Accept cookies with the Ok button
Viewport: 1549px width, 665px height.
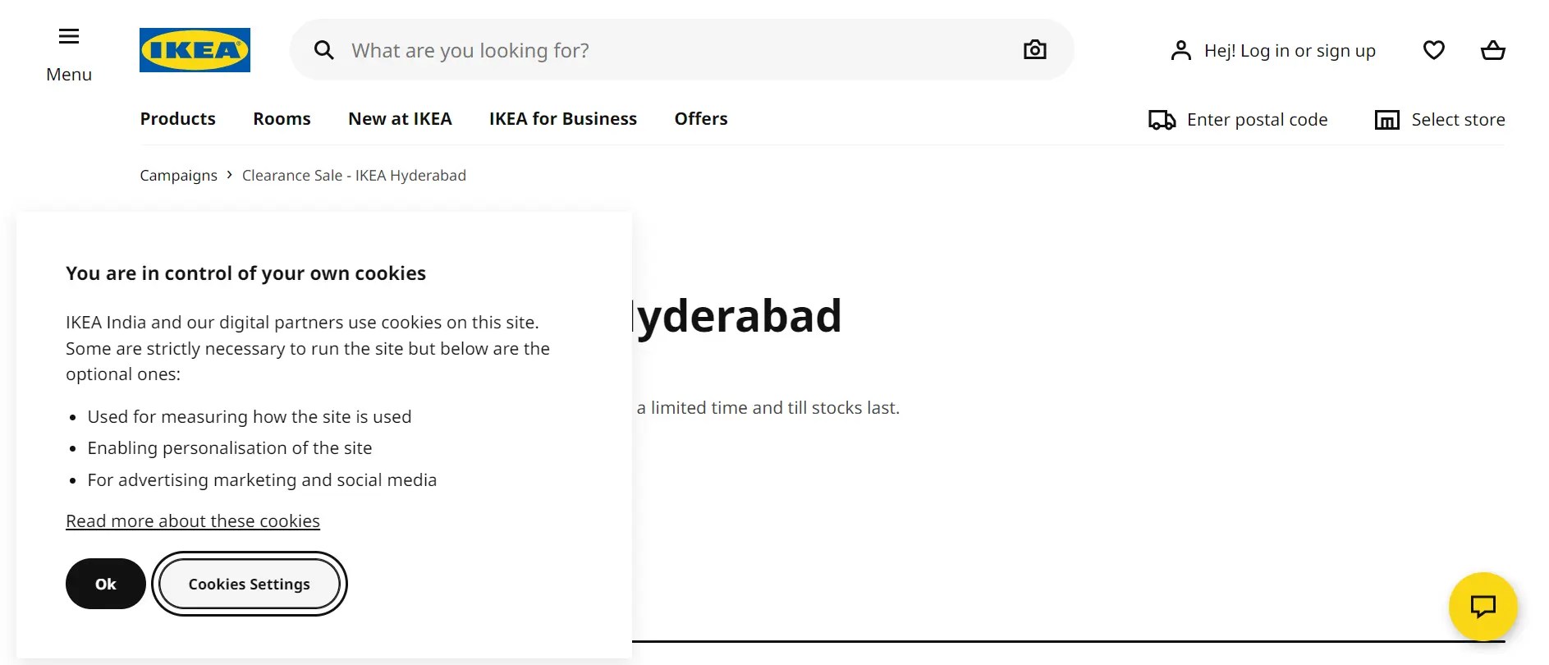(x=105, y=584)
